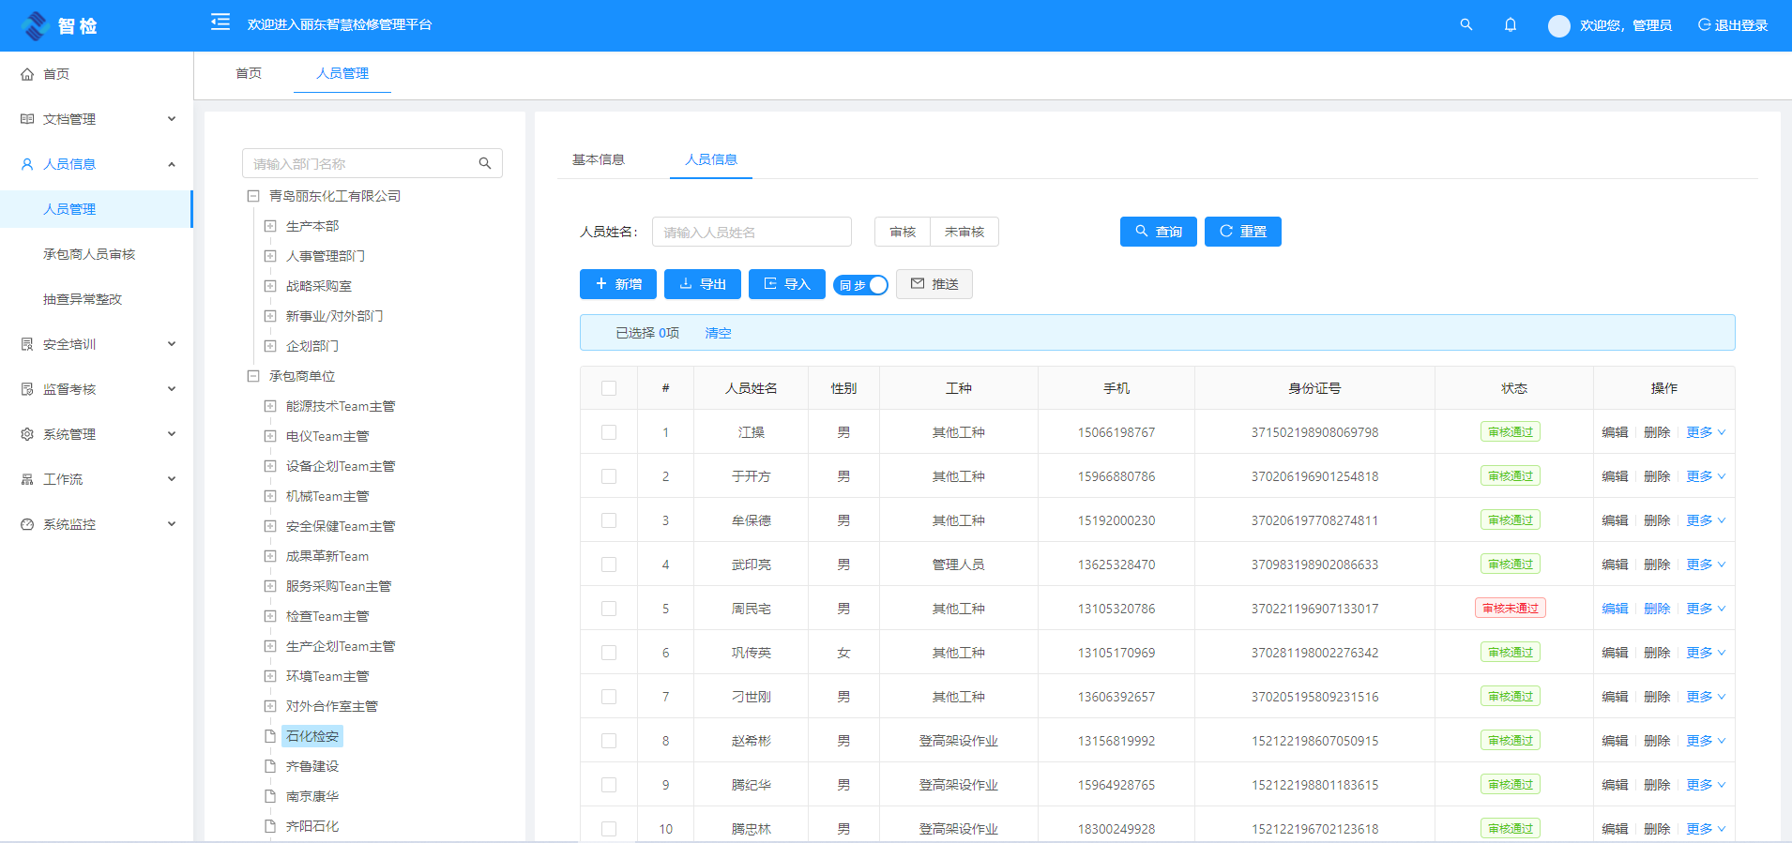
Task: Switch to the 基本信息 tab
Action: (599, 159)
